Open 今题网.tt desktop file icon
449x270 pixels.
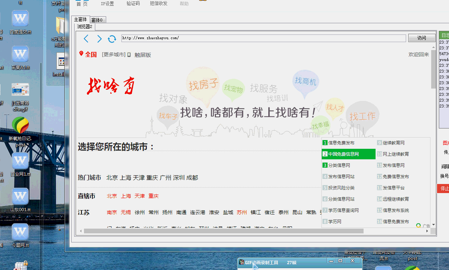[x=20, y=236]
